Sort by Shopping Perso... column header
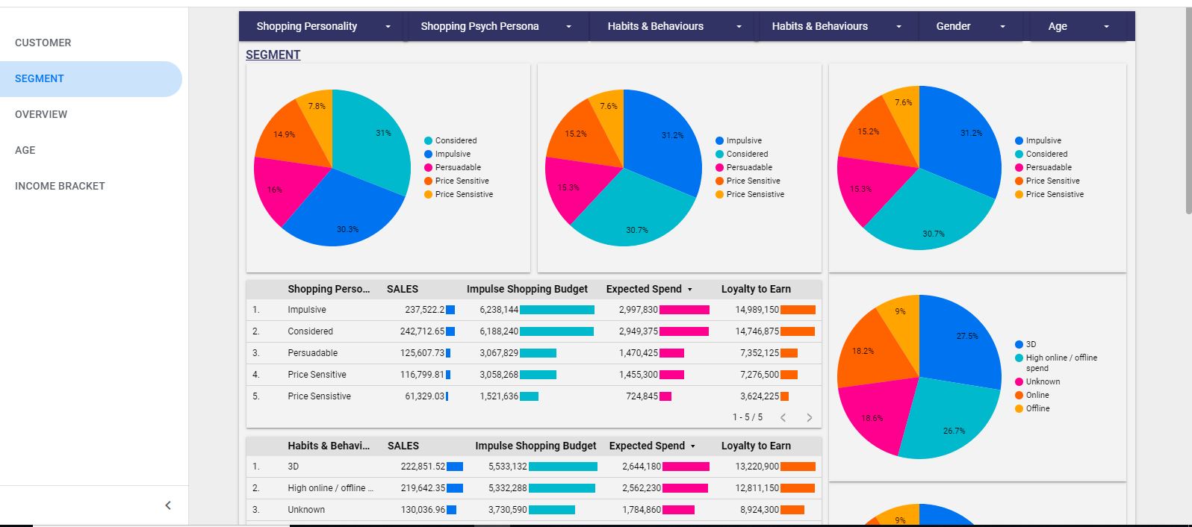1192x527 pixels. [x=329, y=289]
